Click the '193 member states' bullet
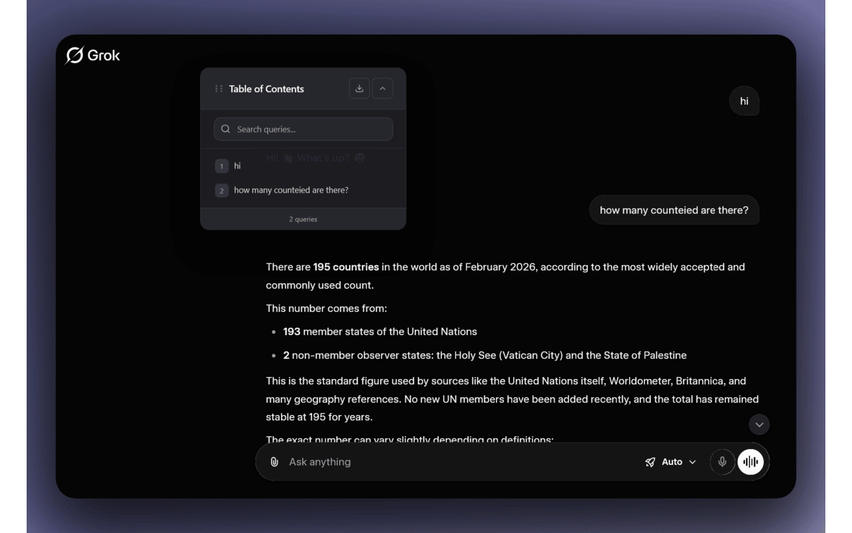The height and width of the screenshot is (533, 852). click(380, 332)
